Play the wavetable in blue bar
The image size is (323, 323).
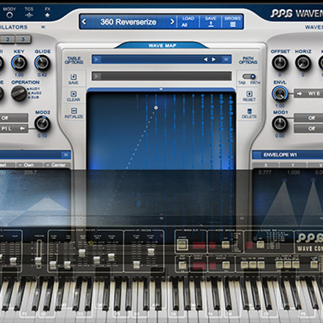point(97,59)
